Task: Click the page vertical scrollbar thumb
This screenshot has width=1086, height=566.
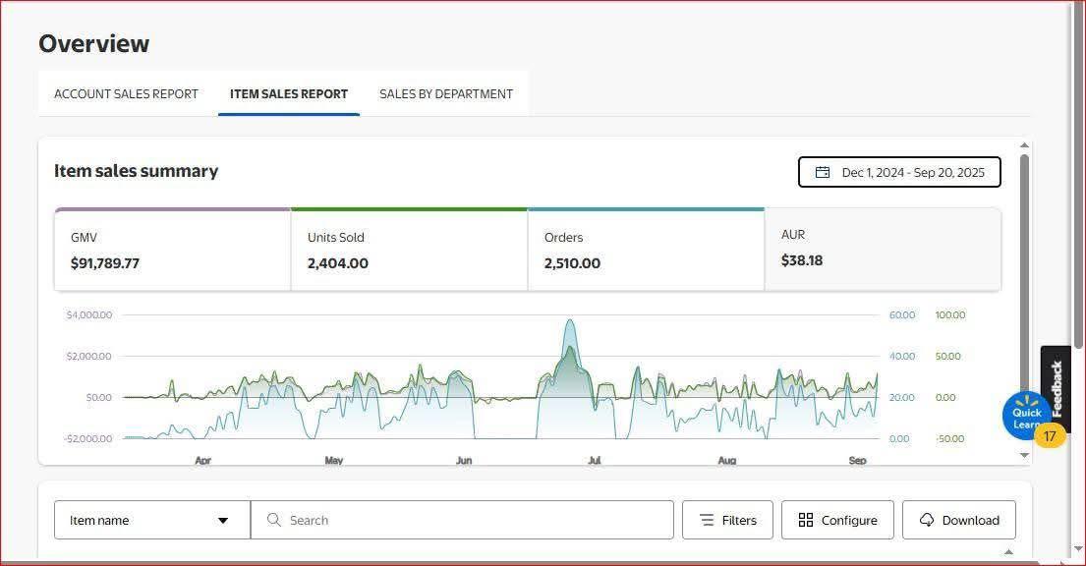Action: point(1078,177)
